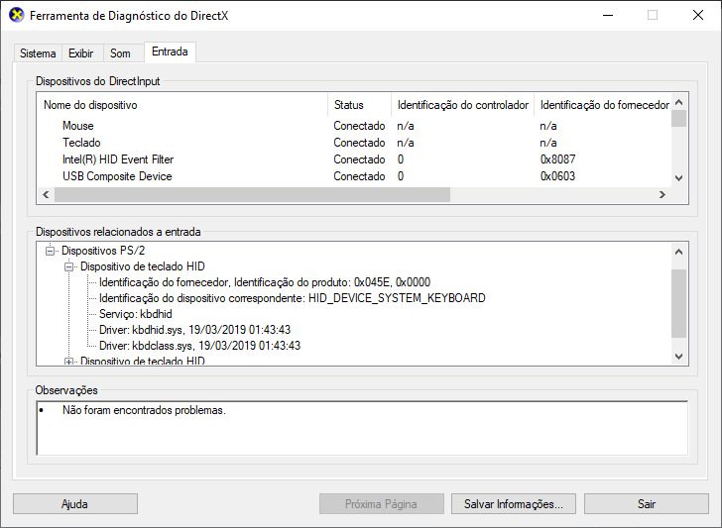Click the input devices tree scrollbar thumb
The image size is (722, 528).
click(678, 303)
